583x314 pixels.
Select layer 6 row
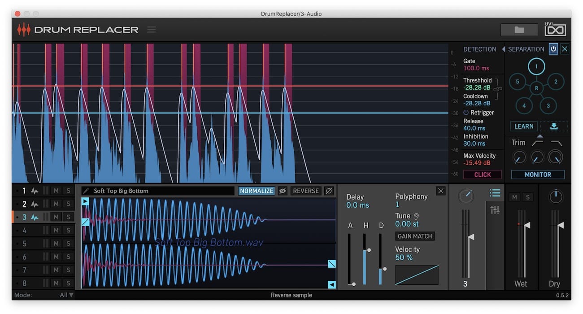[x=43, y=257]
